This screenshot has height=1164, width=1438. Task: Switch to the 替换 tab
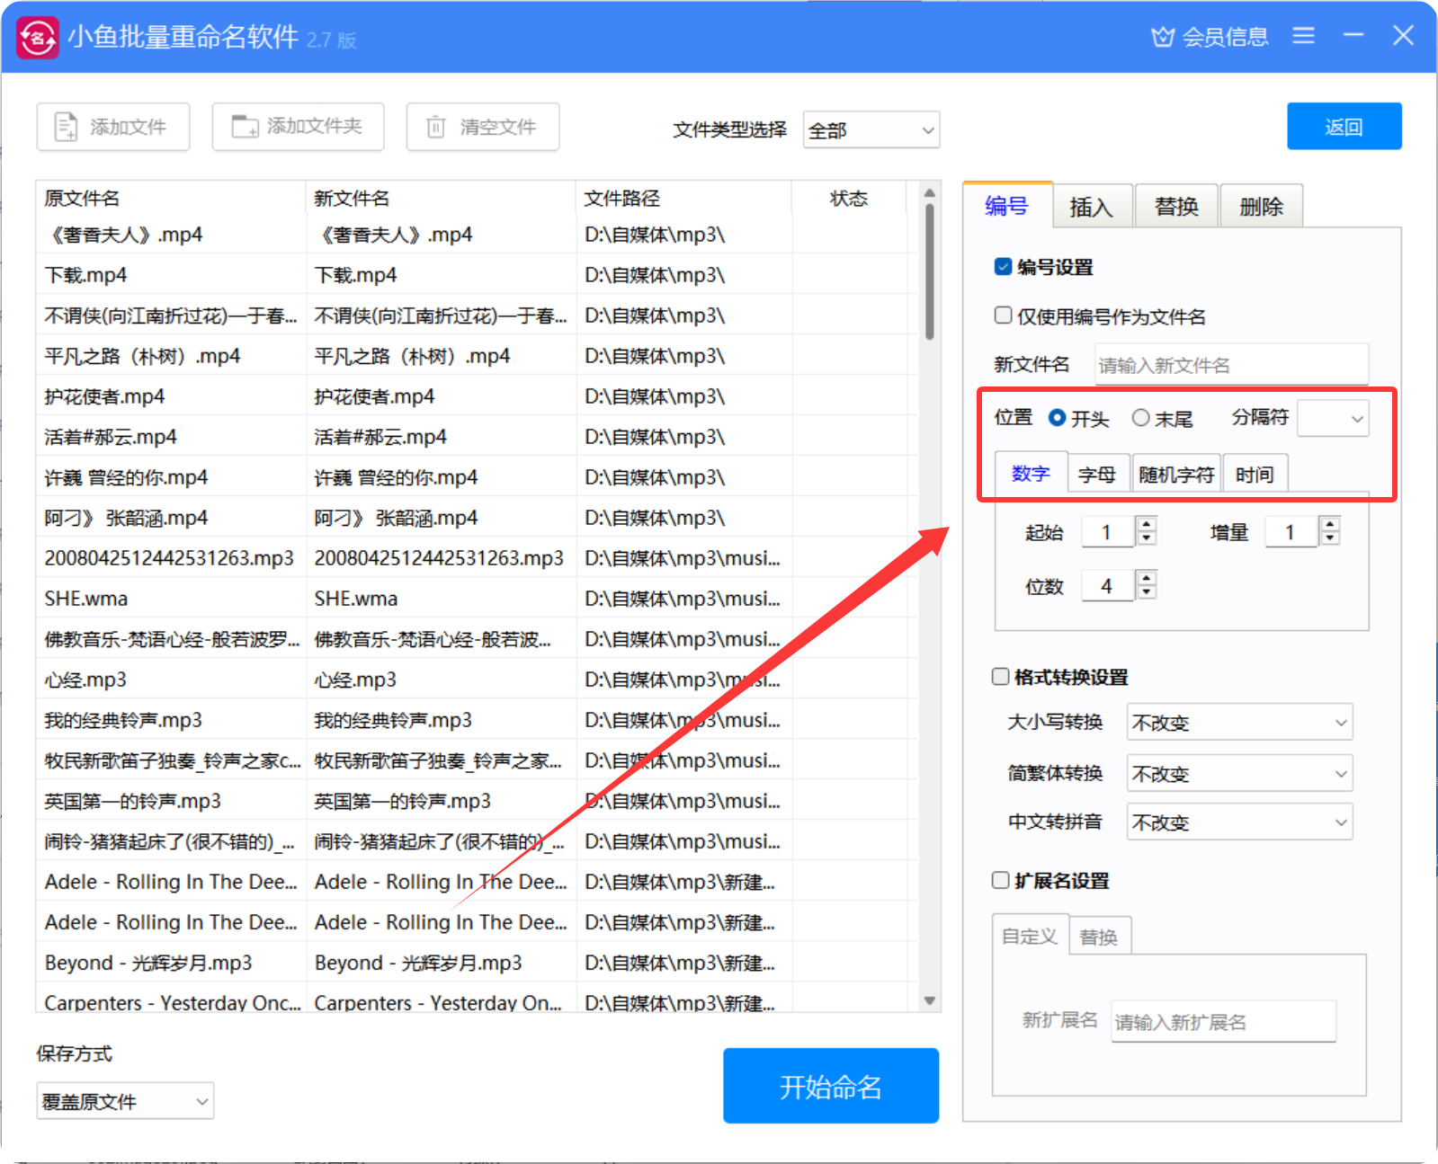[1176, 207]
